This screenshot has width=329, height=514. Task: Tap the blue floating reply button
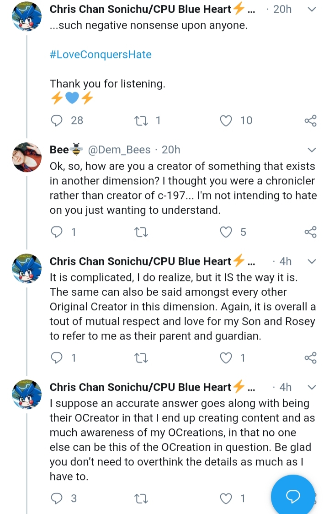click(293, 496)
